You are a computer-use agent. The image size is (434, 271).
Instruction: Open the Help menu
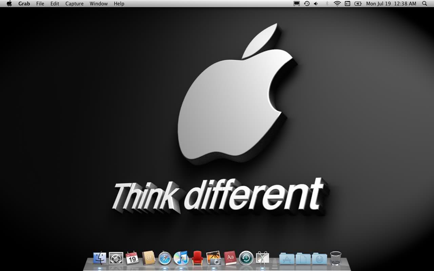[119, 4]
